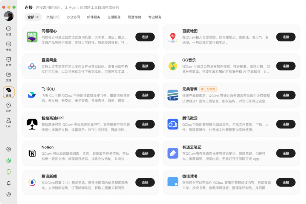This screenshot has width=306, height=204.
Task: Click the 有道云笔记 description text
Action: 224,156
